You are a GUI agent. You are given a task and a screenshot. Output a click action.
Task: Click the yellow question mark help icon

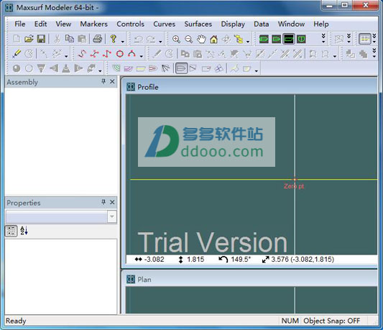(x=113, y=39)
